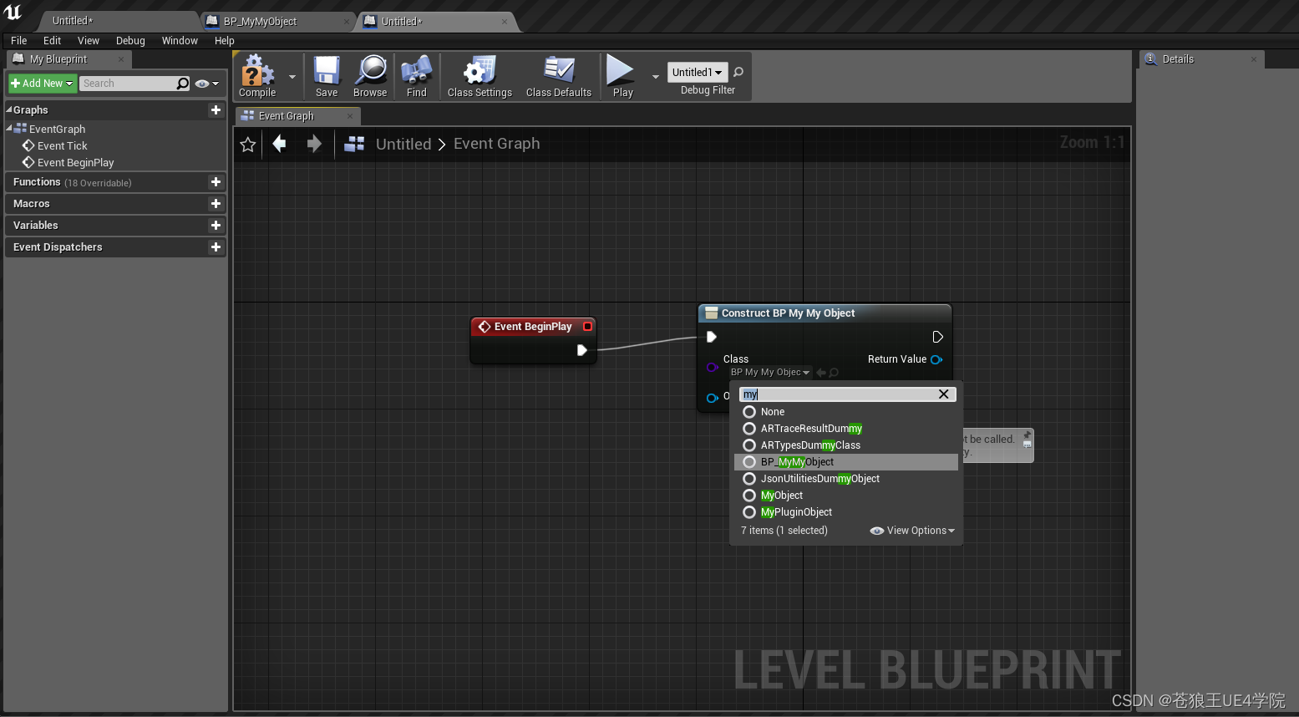The width and height of the screenshot is (1299, 717).
Task: Collapse the Graphs section
Action: 9,109
